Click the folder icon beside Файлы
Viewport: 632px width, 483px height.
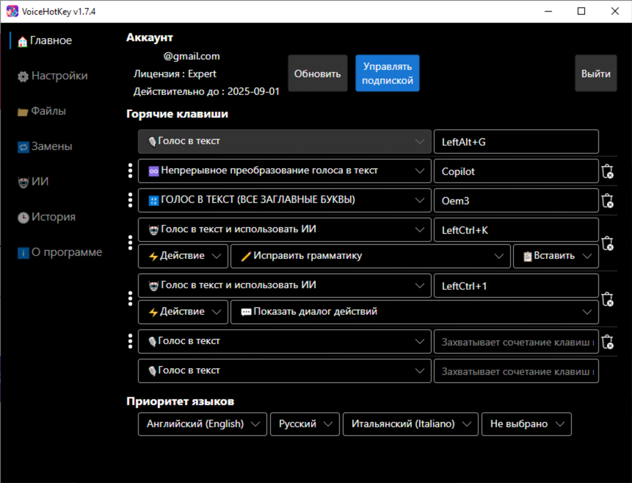(23, 112)
